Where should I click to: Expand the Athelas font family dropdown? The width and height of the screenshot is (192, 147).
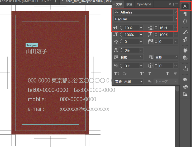coord(176,12)
